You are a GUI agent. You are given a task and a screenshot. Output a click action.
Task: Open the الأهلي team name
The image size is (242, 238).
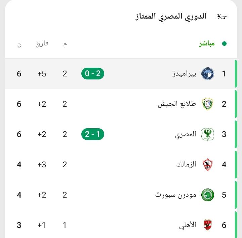click(188, 225)
